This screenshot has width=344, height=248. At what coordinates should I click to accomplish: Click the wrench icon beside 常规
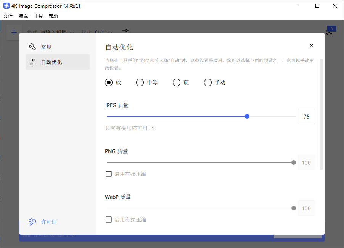coord(32,47)
